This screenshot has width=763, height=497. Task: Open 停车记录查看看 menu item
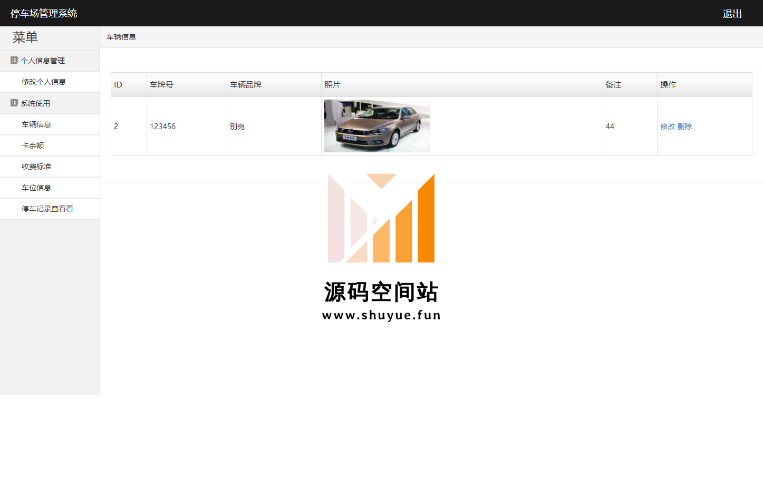(x=50, y=209)
